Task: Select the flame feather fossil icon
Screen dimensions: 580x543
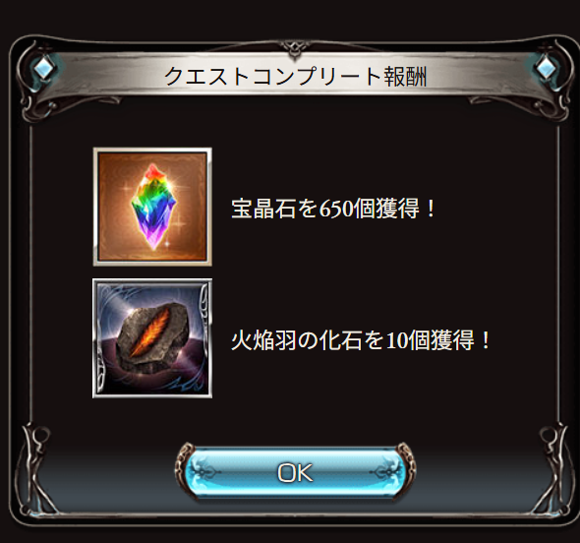Action: (x=152, y=338)
